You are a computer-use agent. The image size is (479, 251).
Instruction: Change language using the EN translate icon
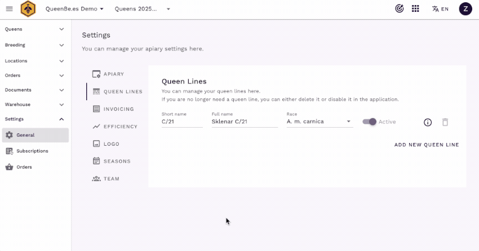pos(440,9)
